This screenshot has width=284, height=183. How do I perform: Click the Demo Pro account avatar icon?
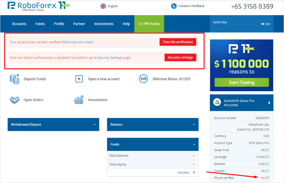pyautogui.click(x=217, y=102)
